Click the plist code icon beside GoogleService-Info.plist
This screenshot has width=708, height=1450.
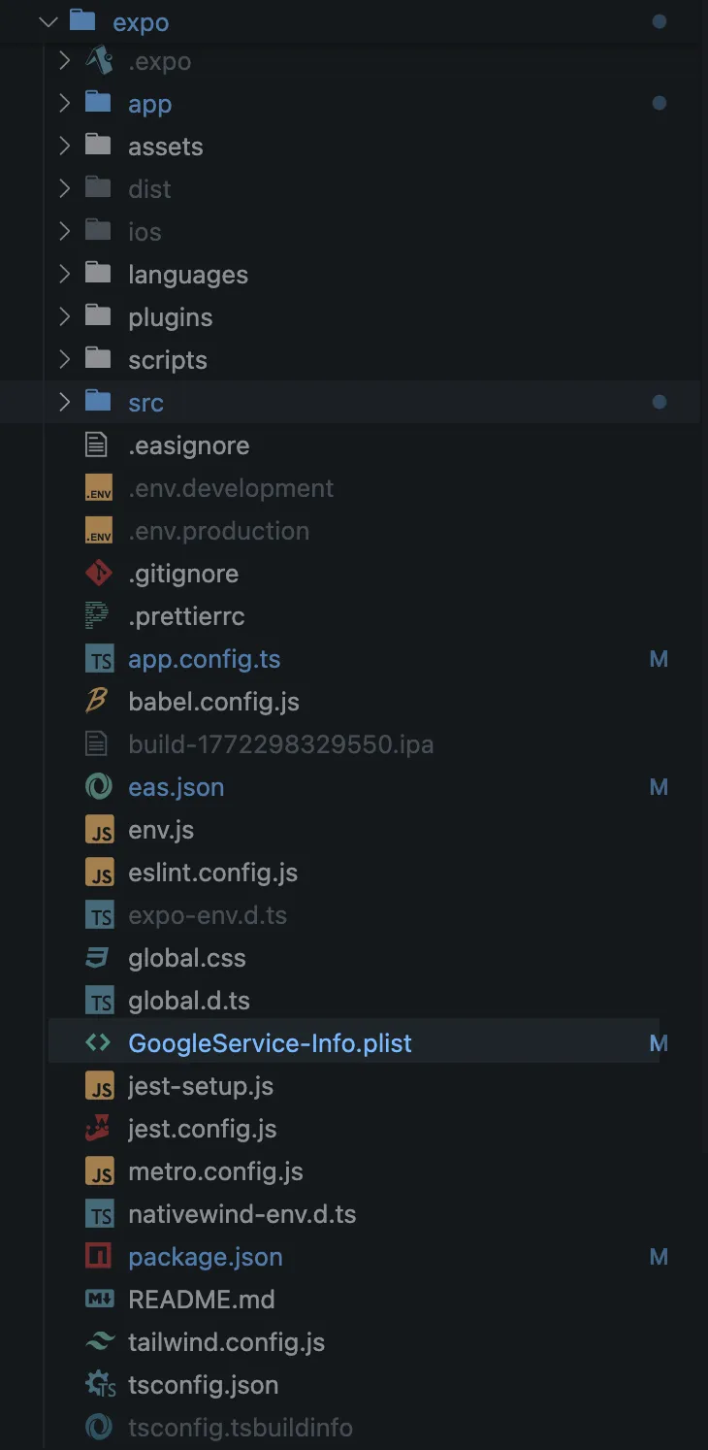click(x=98, y=1043)
